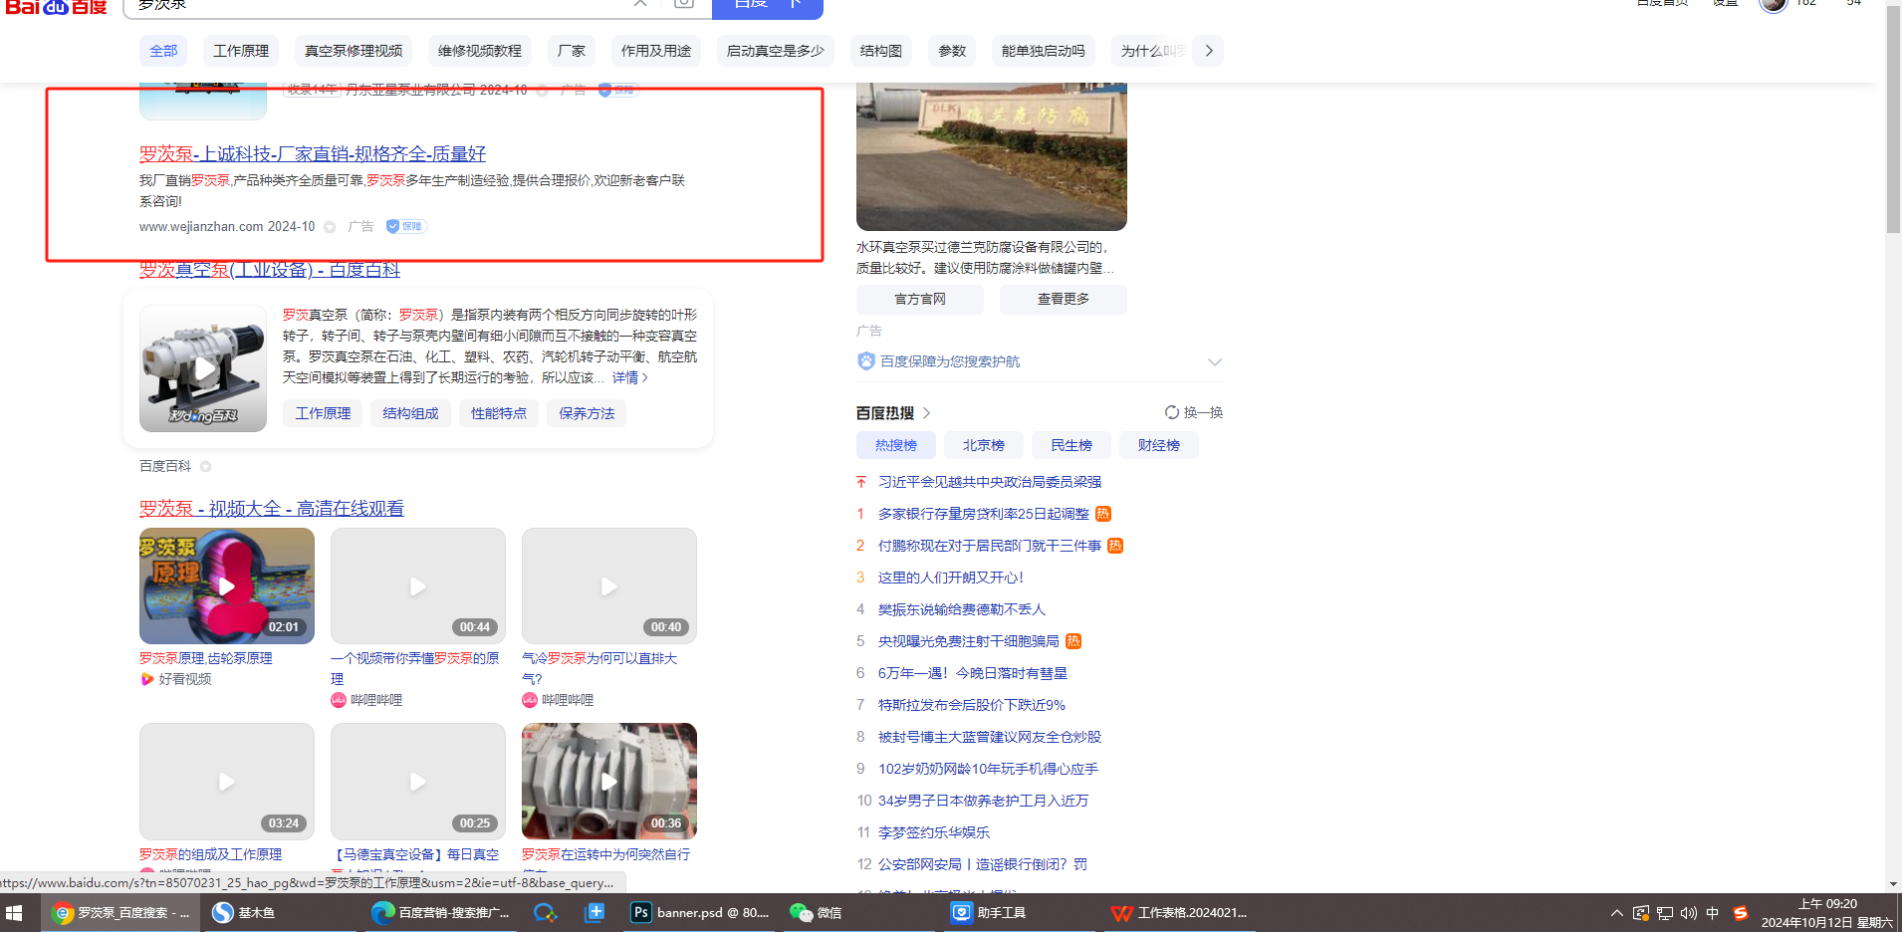The image size is (1902, 932).
Task: Select the 结构图 filter tag
Action: pyautogui.click(x=881, y=51)
